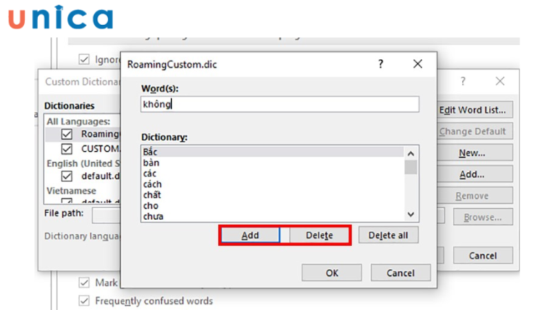Toggle Frequently confused words checkbox
Screen dimensions: 551x310
point(84,300)
